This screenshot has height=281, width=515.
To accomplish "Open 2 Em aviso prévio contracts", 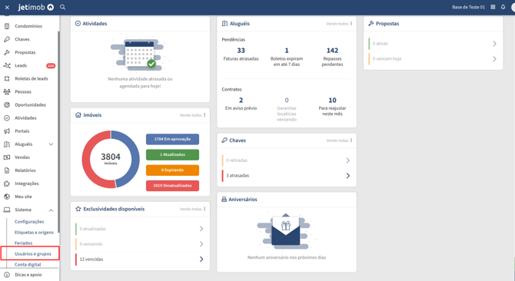I will click(x=241, y=104).
